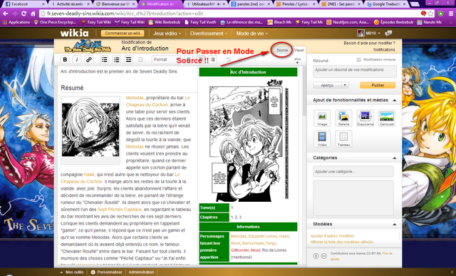
Task: Open The Seven Deadly Sins Wiki logo
Action: 88,46
